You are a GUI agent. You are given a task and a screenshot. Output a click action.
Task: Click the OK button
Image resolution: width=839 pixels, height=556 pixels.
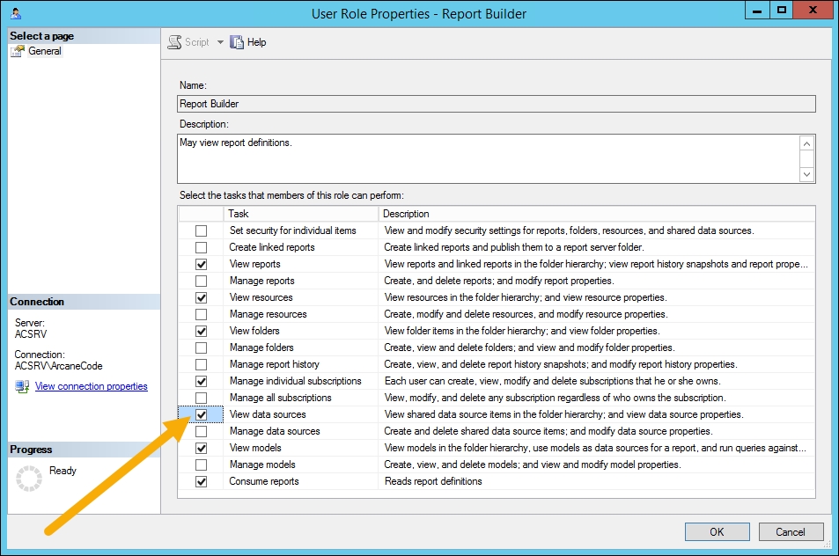[717, 531]
